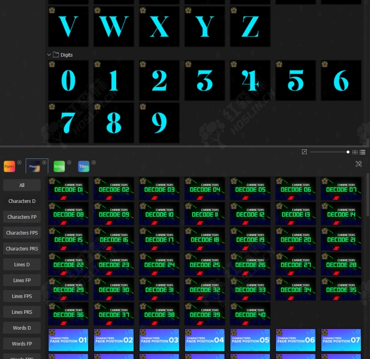Select the digit 4 thumbnail
The width and height of the screenshot is (370, 359).
(x=250, y=80)
